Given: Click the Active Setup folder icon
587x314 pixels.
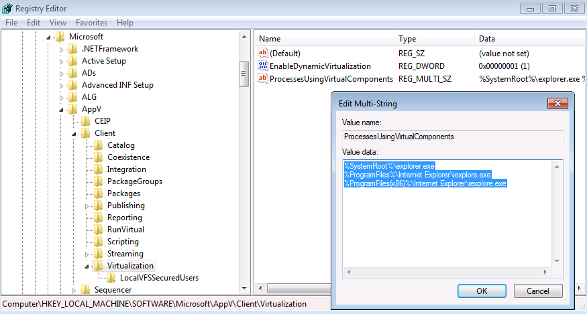Looking at the screenshot, I should [x=72, y=61].
